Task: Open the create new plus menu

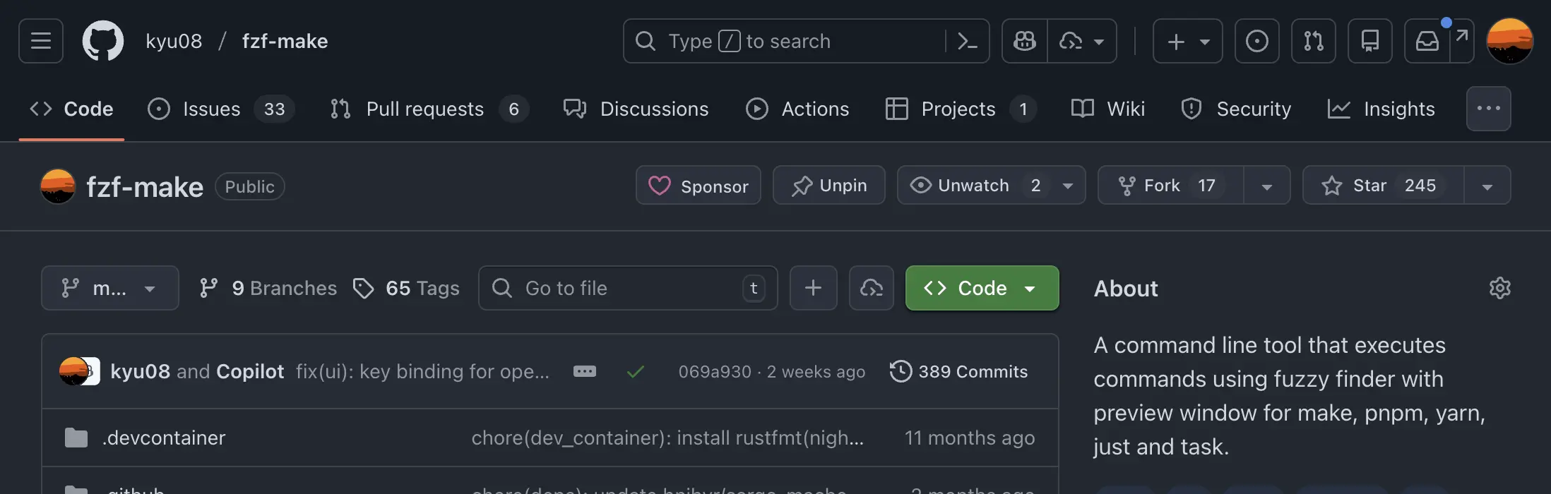Action: tap(1188, 41)
